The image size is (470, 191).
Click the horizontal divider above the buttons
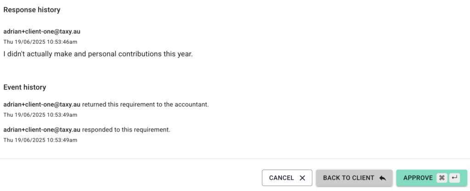235,159
